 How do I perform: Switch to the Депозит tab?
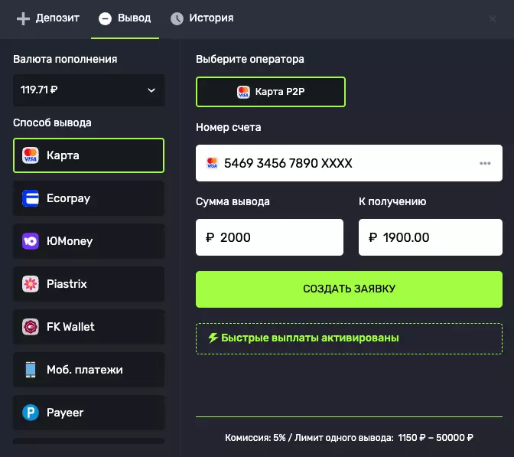click(x=48, y=18)
